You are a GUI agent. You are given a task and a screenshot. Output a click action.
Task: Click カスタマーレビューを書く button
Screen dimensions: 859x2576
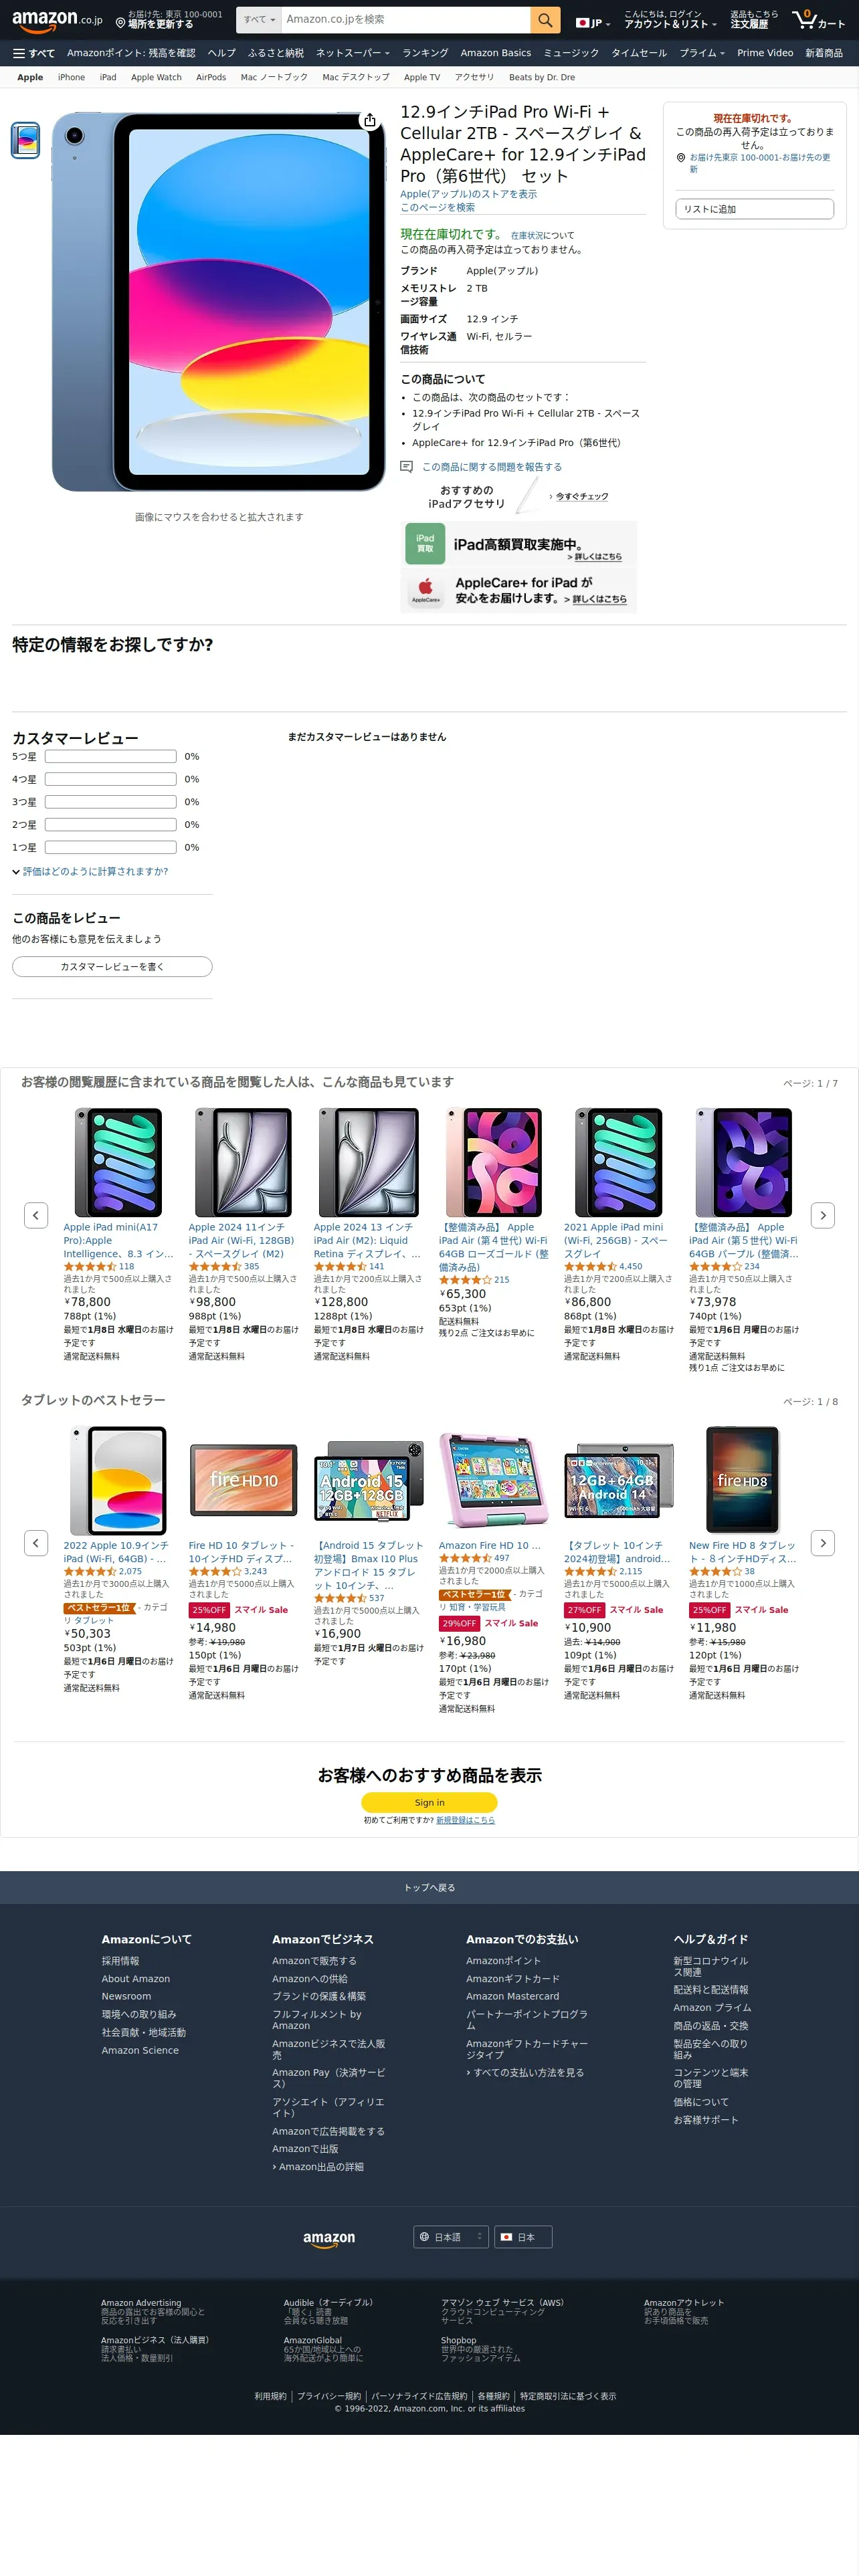coord(112,966)
